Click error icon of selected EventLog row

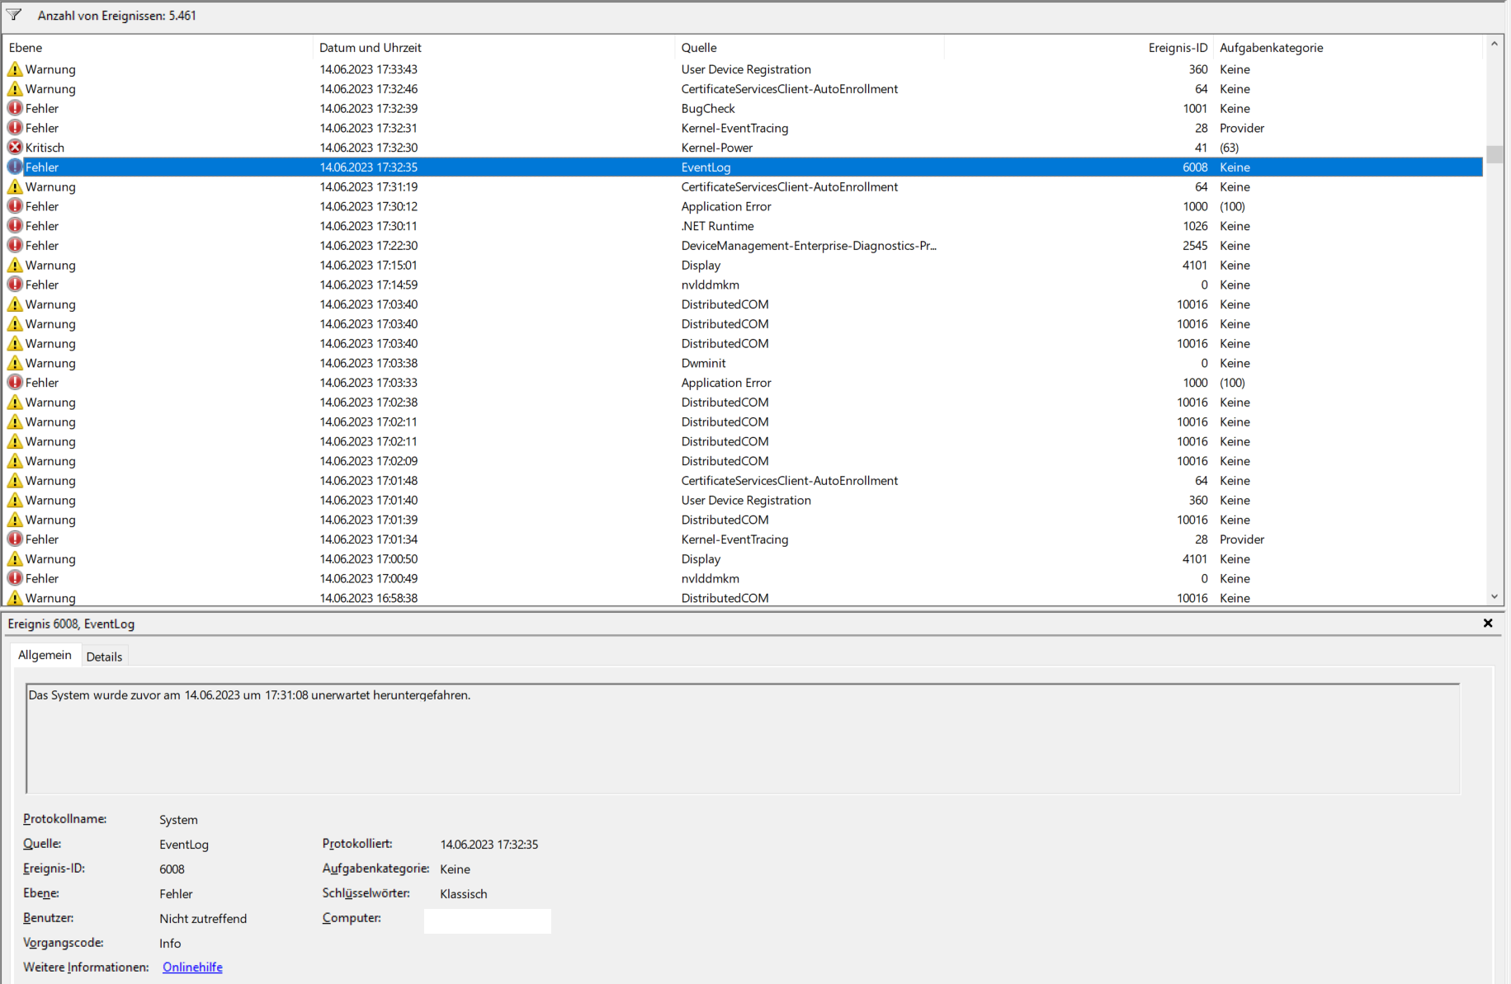[x=15, y=167]
